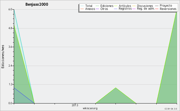Screen dimensions: 180x111
Task: Click the blue Registros legend line swatch
Action: [116, 9]
